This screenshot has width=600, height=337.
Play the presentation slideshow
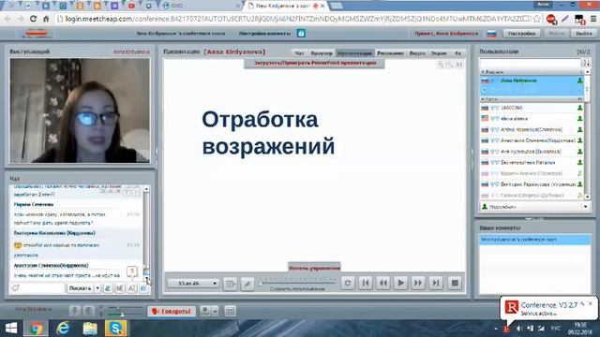(x=400, y=283)
